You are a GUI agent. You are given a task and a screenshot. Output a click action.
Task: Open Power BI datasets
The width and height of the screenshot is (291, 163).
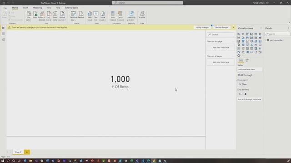(42, 16)
